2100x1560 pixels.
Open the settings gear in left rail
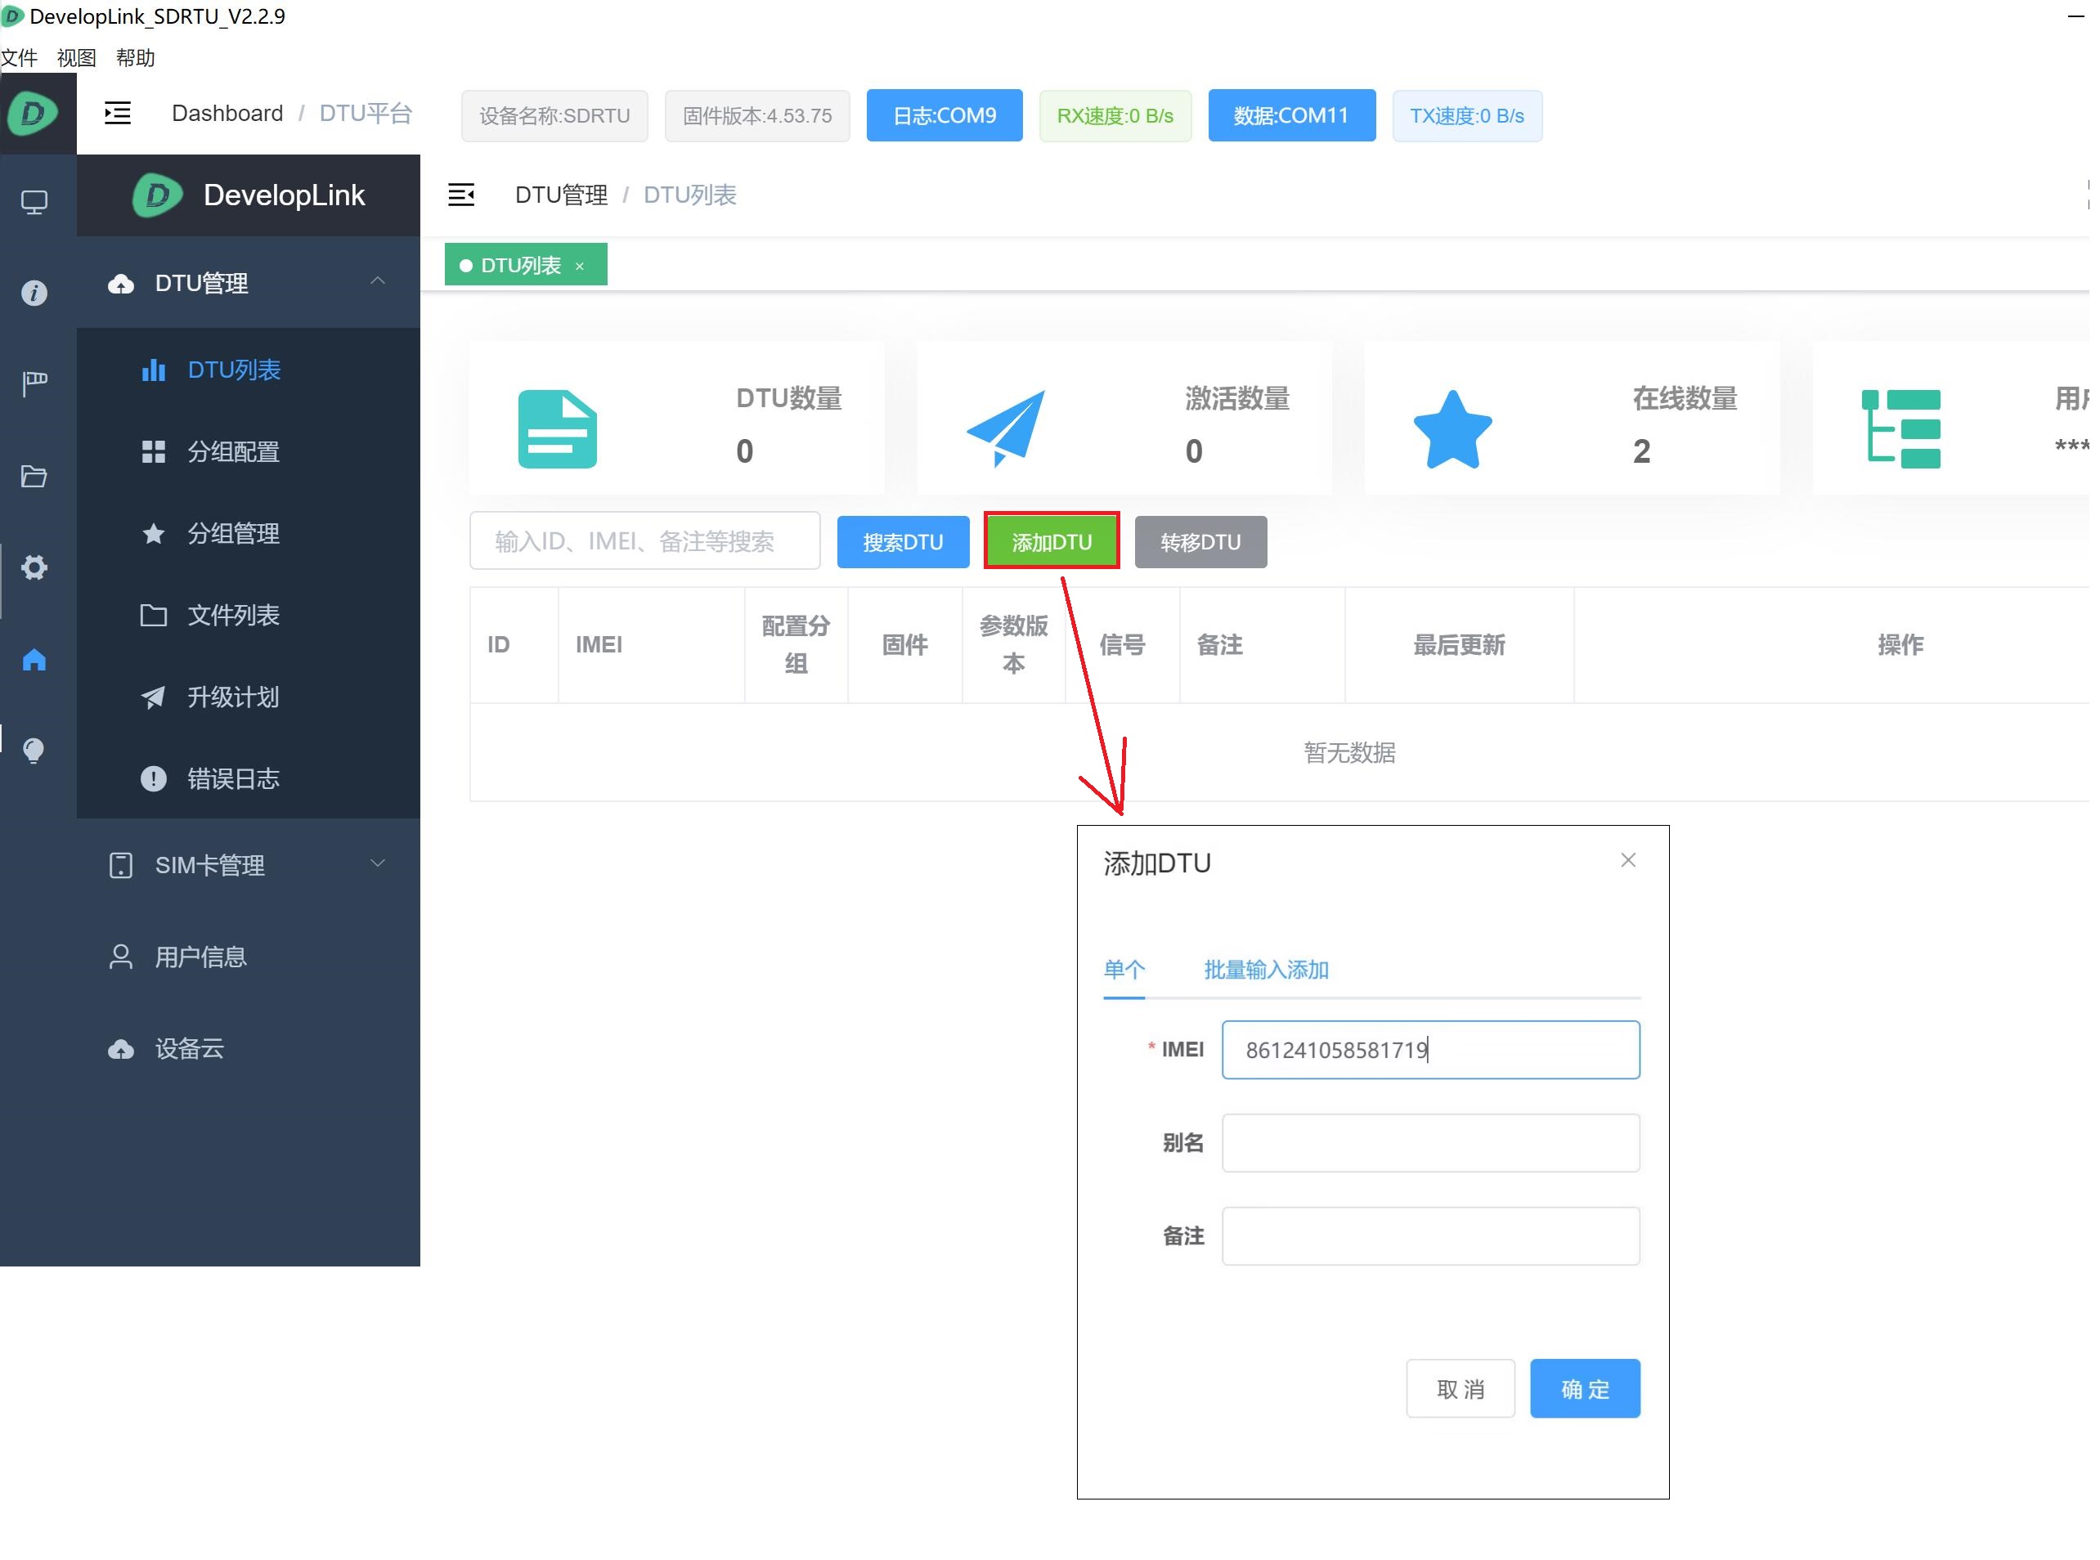click(34, 567)
